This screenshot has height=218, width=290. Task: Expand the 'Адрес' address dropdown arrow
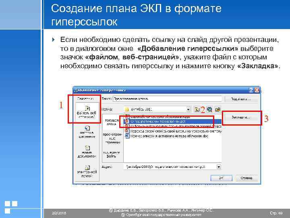(219, 167)
